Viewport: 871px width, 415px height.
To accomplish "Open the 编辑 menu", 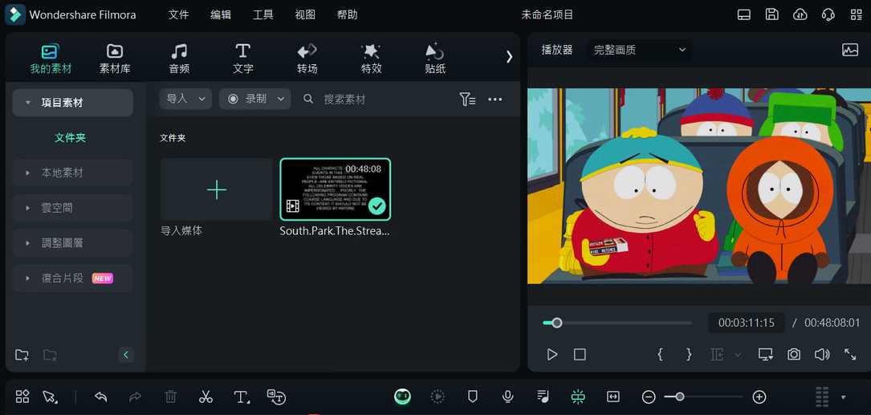I will (x=221, y=15).
